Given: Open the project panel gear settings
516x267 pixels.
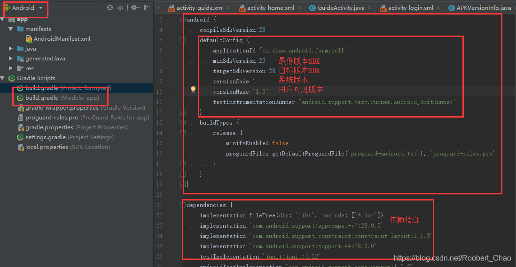Looking at the screenshot, I should [135, 7].
